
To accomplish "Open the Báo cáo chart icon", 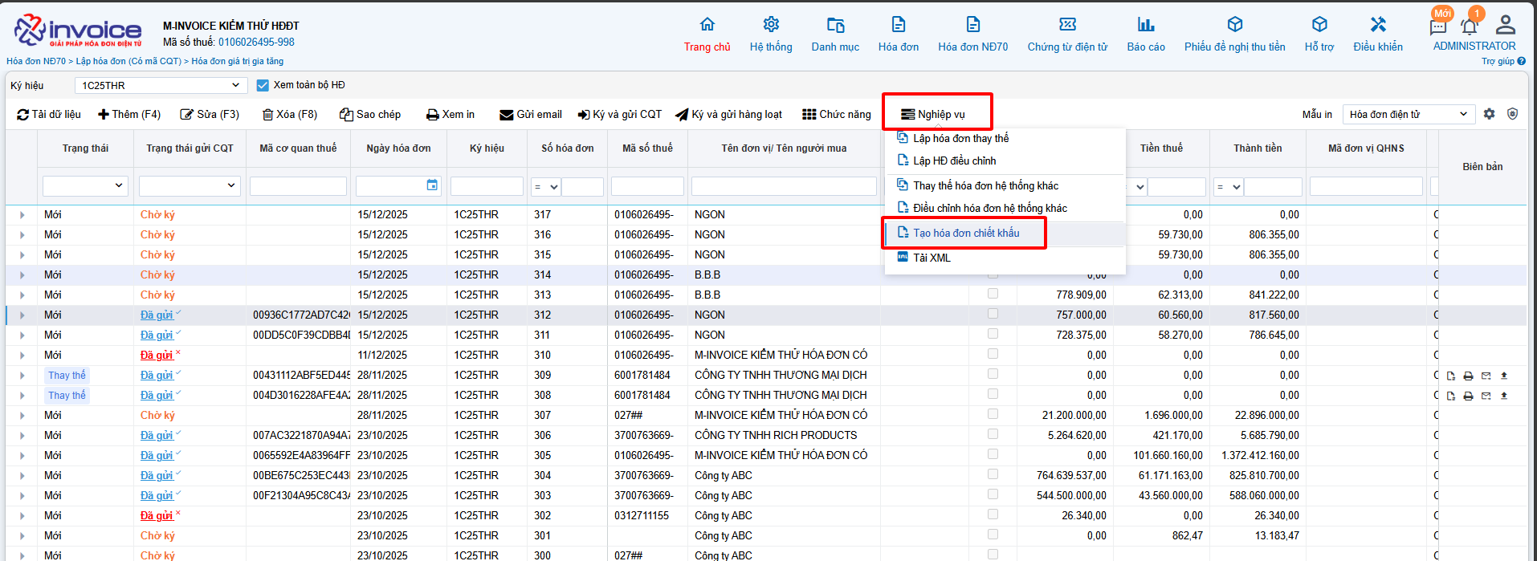I will pos(1145,25).
